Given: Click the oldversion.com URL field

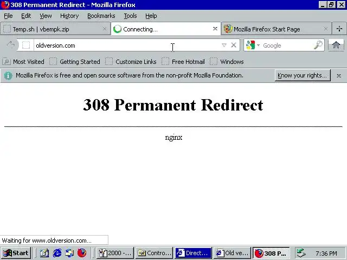Looking at the screenshot, I should click(x=127, y=45).
